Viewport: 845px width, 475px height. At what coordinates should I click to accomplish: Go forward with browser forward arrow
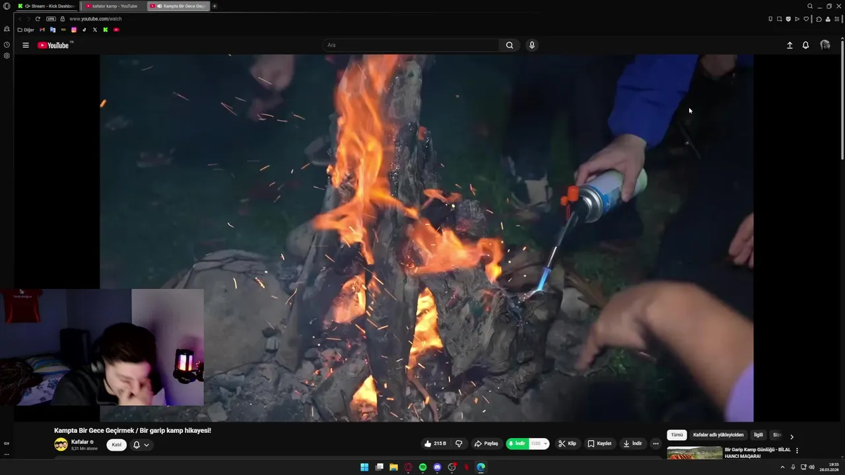(28, 19)
